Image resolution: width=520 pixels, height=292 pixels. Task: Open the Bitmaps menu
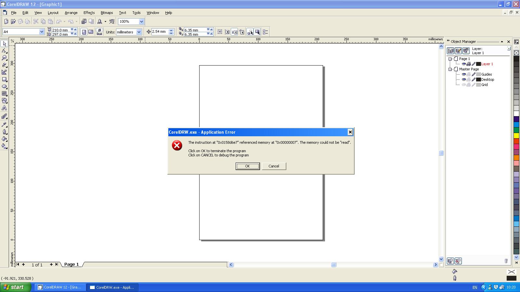point(107,13)
